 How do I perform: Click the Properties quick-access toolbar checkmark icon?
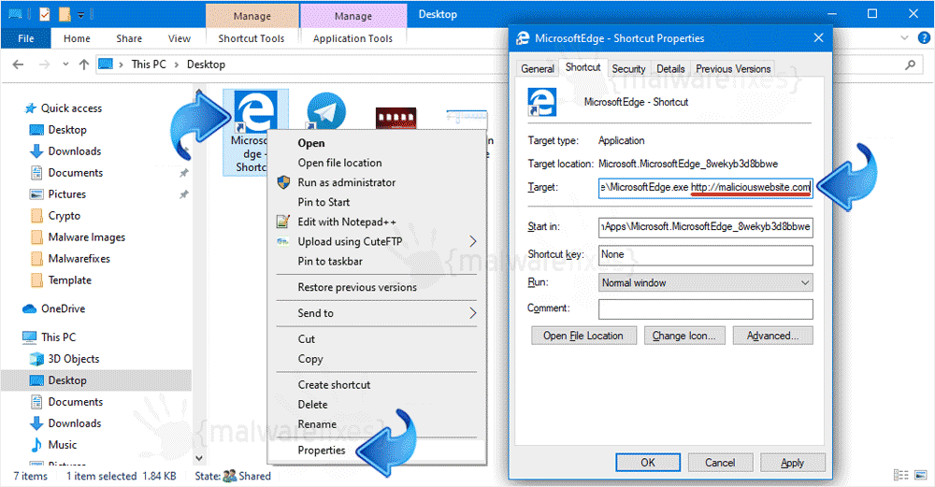click(45, 14)
